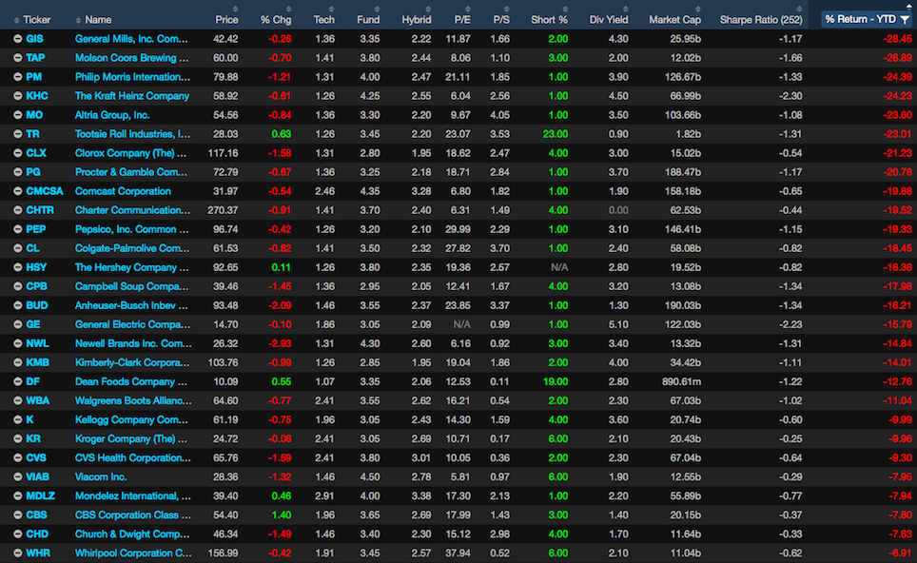Sort by the Short % column header

(549, 20)
